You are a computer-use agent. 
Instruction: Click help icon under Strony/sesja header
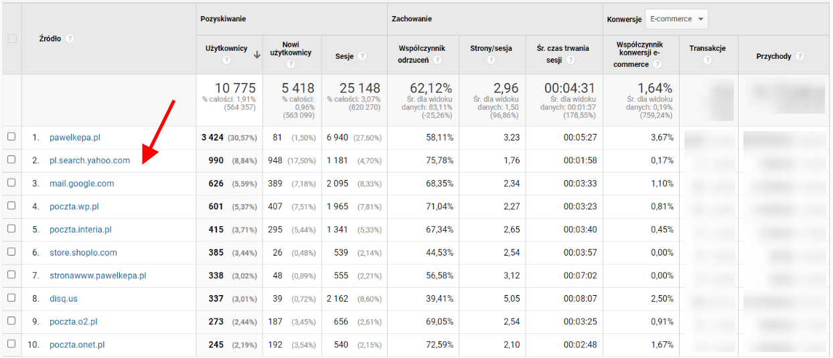click(491, 60)
